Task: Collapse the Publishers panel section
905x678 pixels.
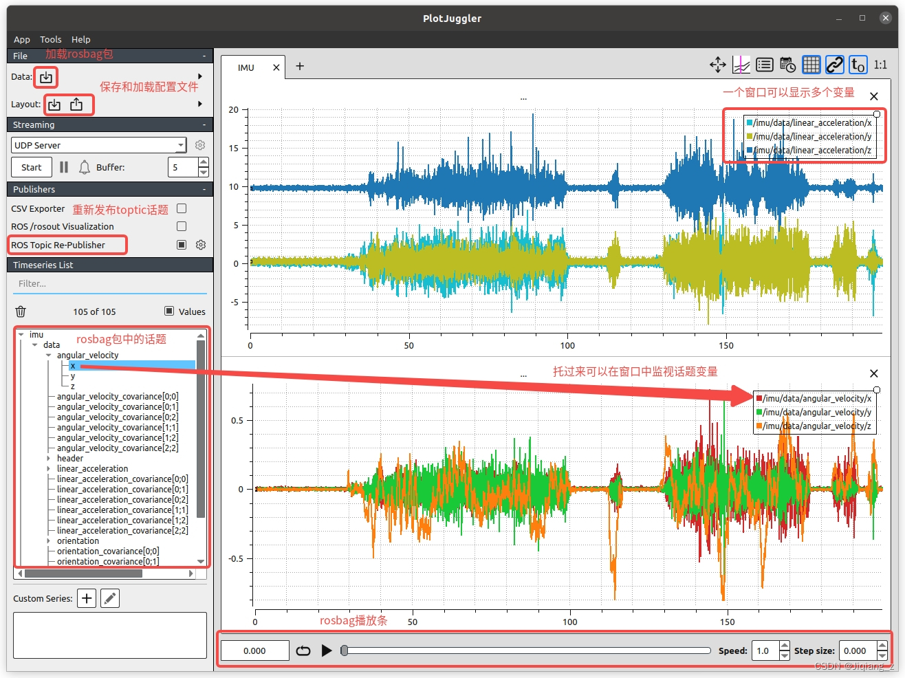Action: [x=204, y=190]
